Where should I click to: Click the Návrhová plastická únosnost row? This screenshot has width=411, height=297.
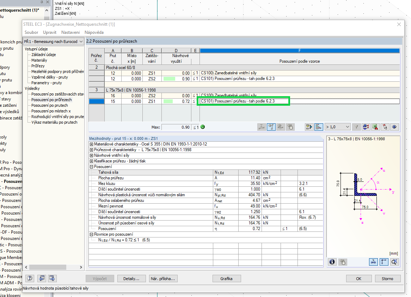tap(206, 195)
